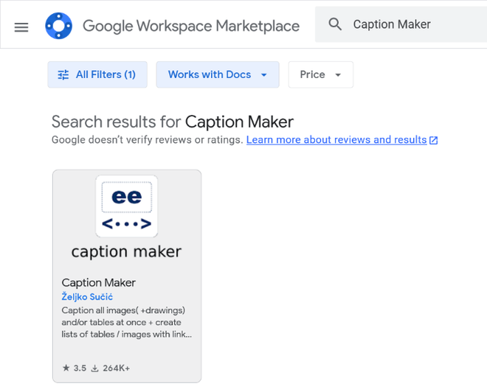
Task: Open Learn more about reviews and results
Action: 336,140
